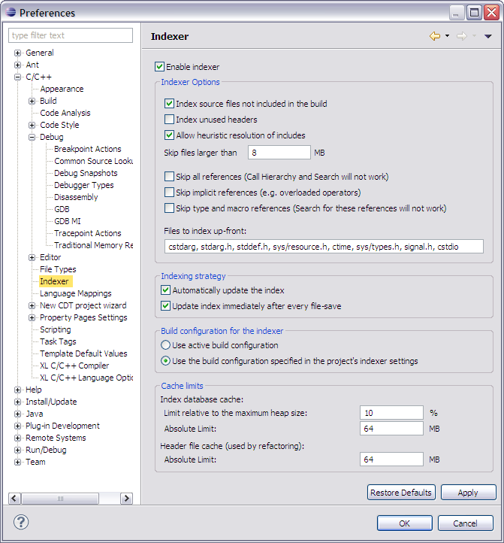Viewport: 504px width, 543px height.
Task: Select Language Mappings in the tree
Action: click(75, 293)
